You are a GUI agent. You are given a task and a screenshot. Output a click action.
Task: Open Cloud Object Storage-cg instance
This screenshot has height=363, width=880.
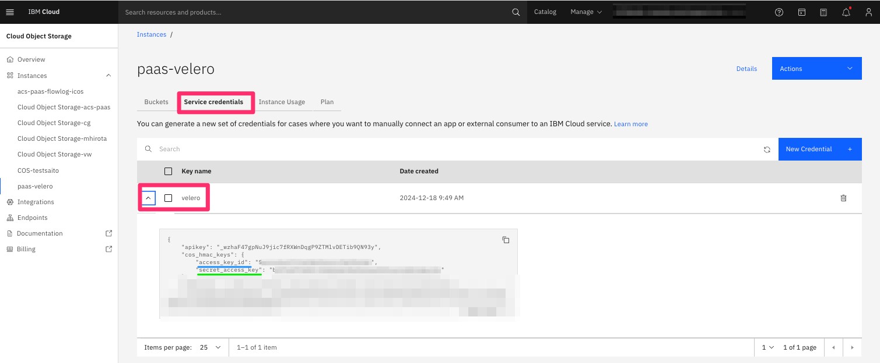tap(54, 123)
